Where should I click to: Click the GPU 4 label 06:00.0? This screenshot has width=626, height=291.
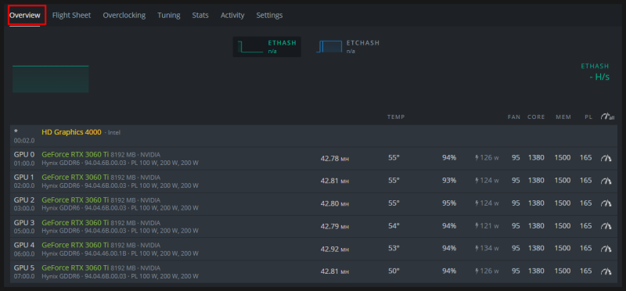tap(24, 254)
